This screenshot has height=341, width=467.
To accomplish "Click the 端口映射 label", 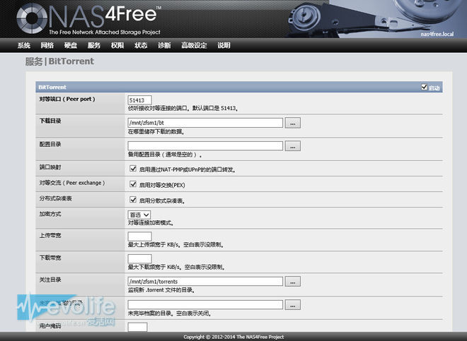I will pos(50,167).
